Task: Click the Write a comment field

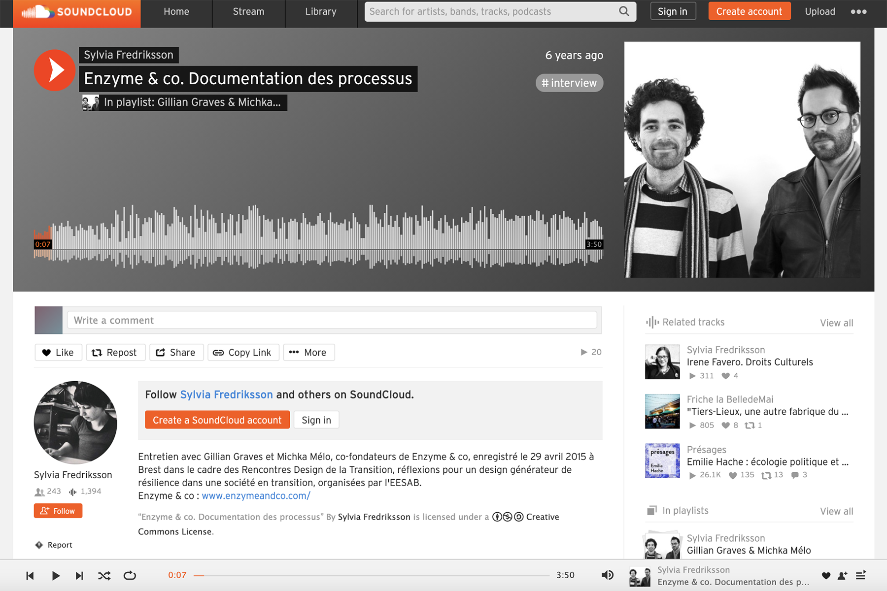Action: [332, 320]
